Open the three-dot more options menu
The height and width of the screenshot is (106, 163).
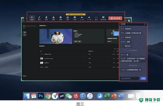[96, 18]
